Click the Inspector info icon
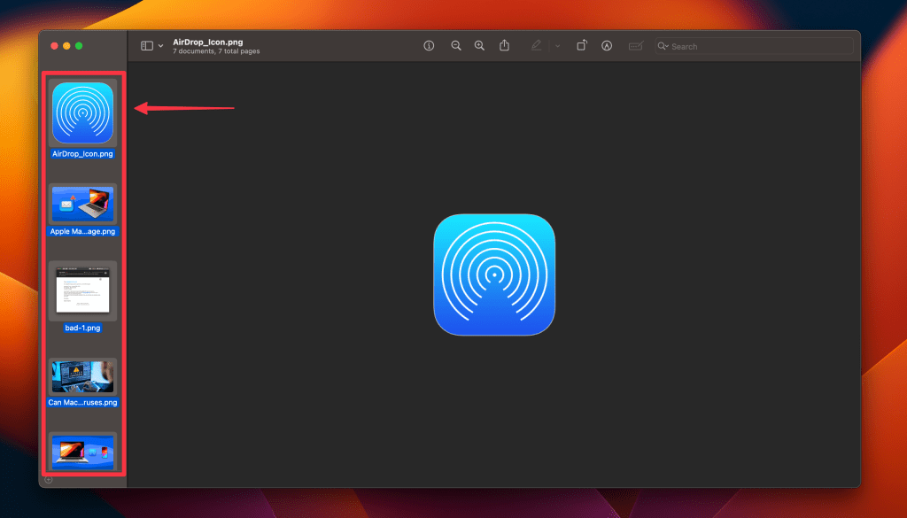907x518 pixels. pyautogui.click(x=429, y=46)
